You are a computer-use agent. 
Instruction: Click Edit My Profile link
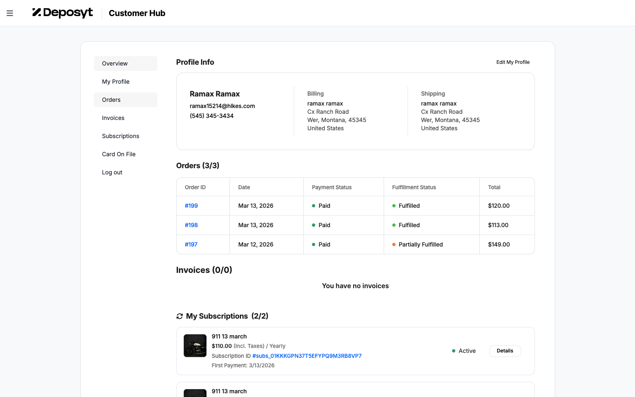513,62
